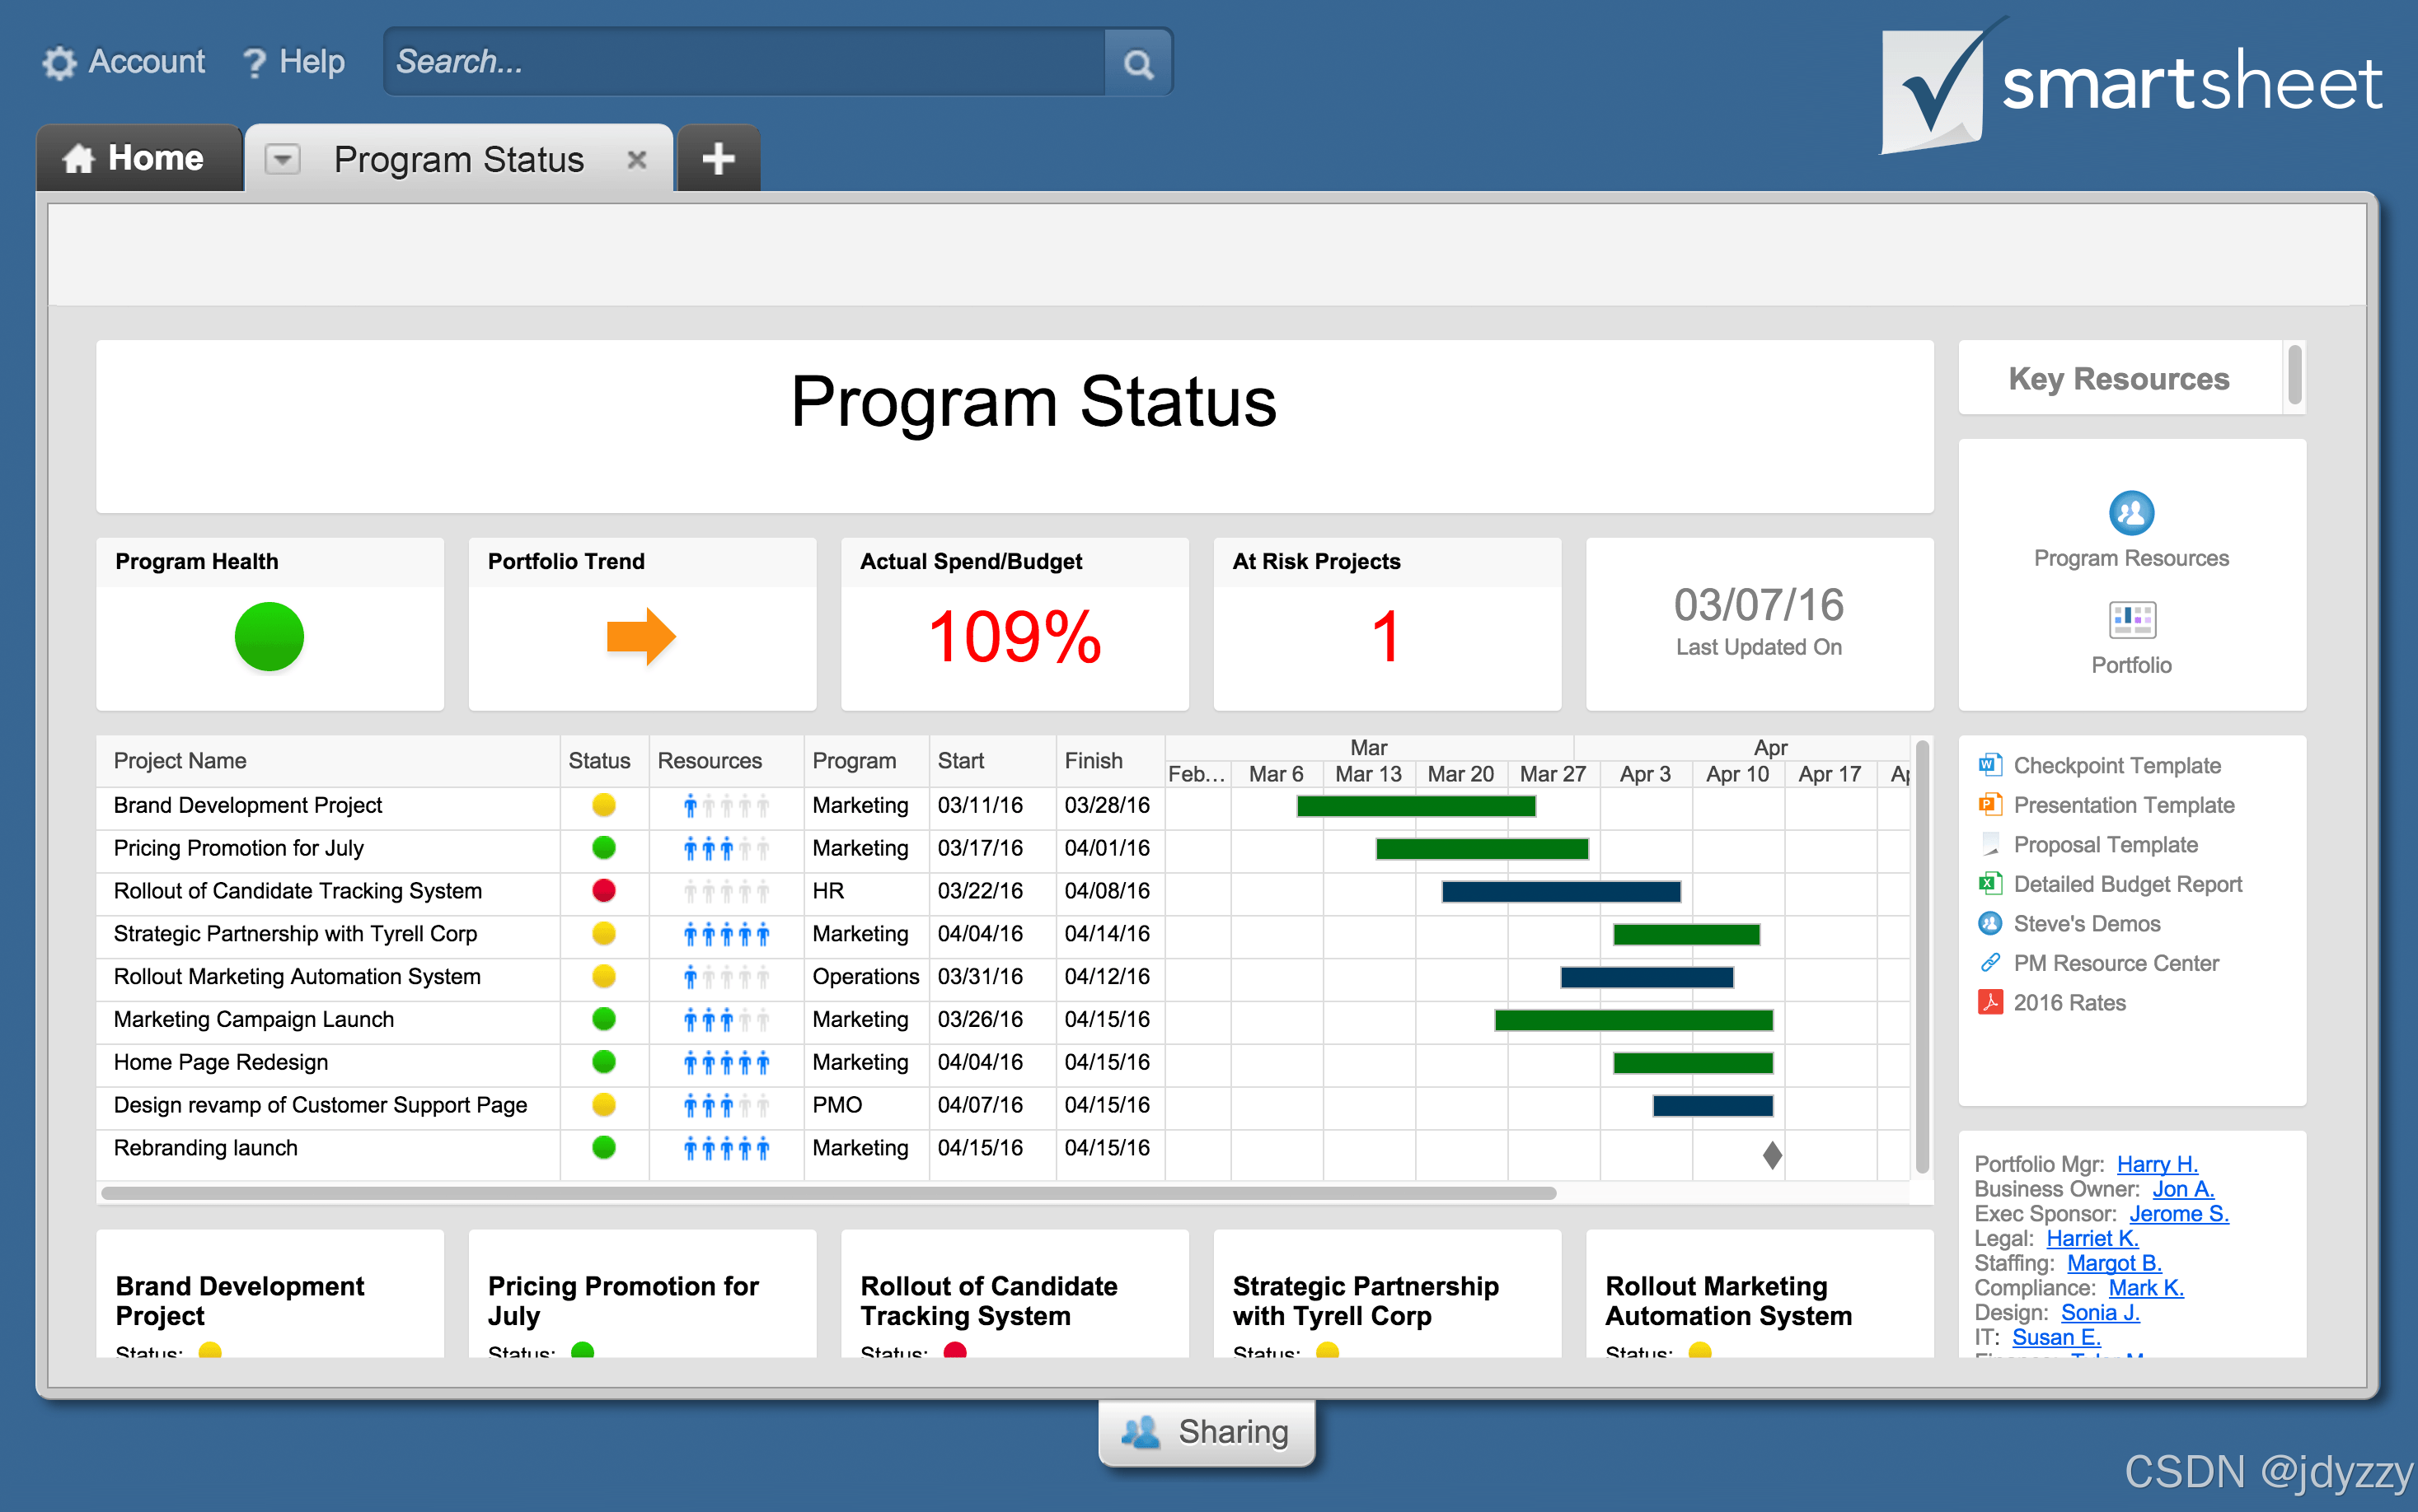Click the red status dot for Candidate Tracking

pyautogui.click(x=603, y=890)
